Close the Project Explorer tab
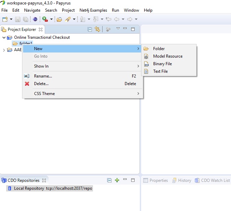Viewport: 231px width, 211px height. point(41,30)
